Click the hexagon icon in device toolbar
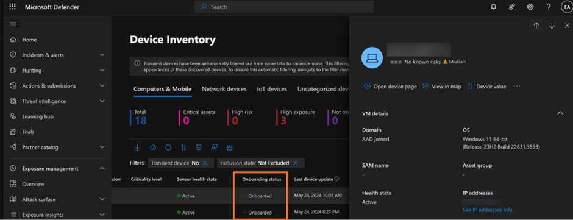This screenshot has width=573, height=220. pyautogui.click(x=168, y=147)
